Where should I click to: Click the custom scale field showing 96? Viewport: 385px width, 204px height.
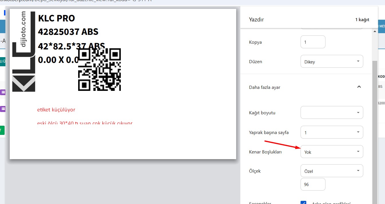[313, 184]
